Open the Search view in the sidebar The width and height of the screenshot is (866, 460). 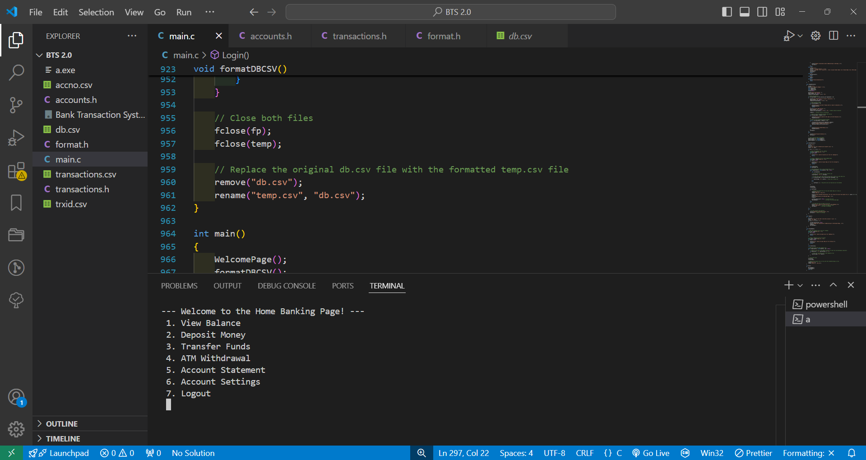(16, 72)
